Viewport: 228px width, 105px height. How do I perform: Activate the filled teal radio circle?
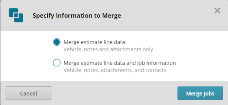tap(56, 42)
